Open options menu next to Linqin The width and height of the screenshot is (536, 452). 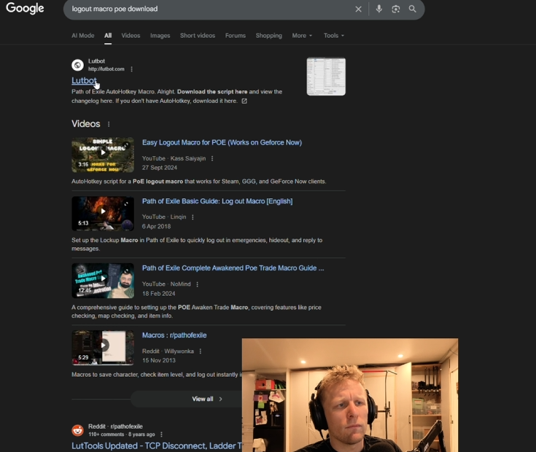pos(193,217)
